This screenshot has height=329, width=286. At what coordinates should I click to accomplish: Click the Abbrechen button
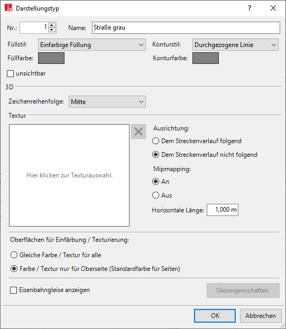click(x=261, y=316)
